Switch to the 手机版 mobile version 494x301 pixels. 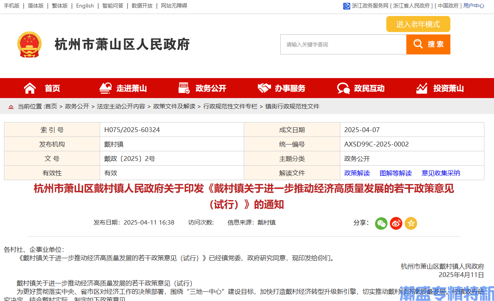pos(12,6)
